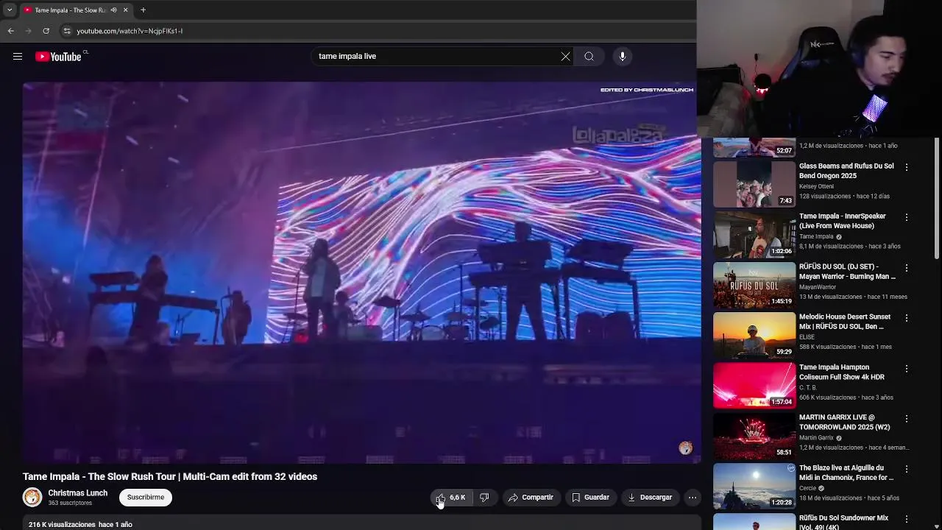Click the magnifier search button

[x=589, y=57]
